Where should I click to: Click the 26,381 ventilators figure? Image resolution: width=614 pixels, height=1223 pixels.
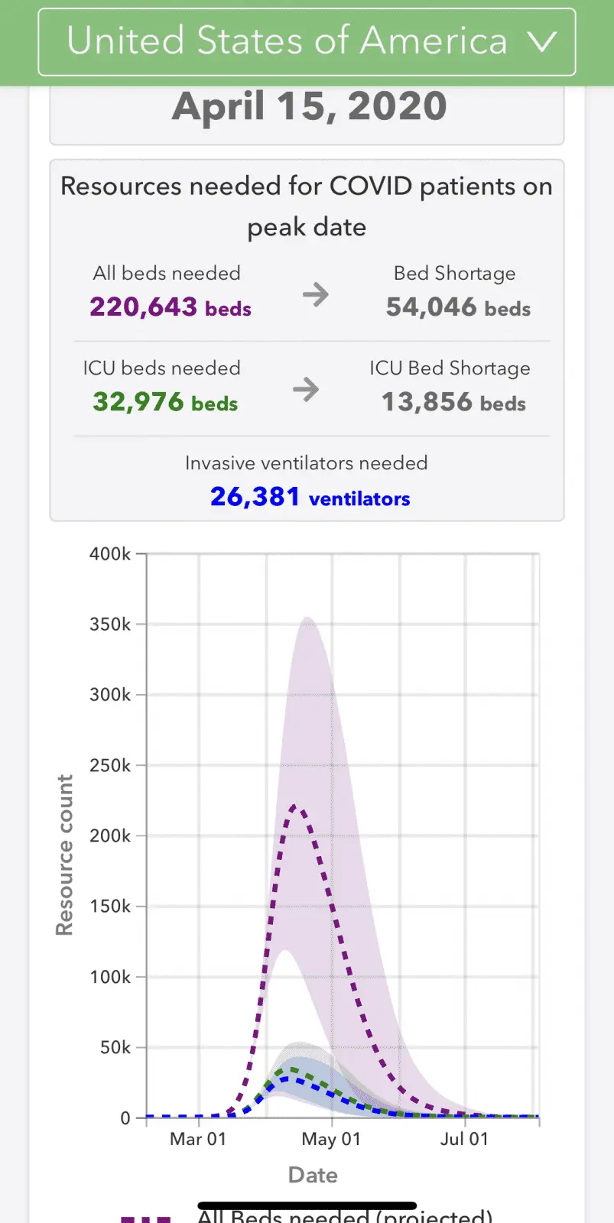310,497
